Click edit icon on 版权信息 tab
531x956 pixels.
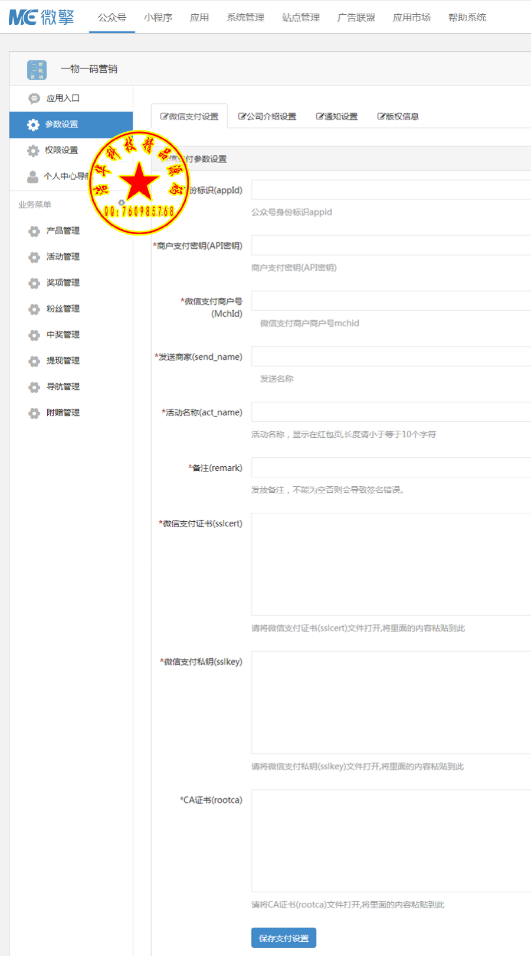(x=381, y=116)
